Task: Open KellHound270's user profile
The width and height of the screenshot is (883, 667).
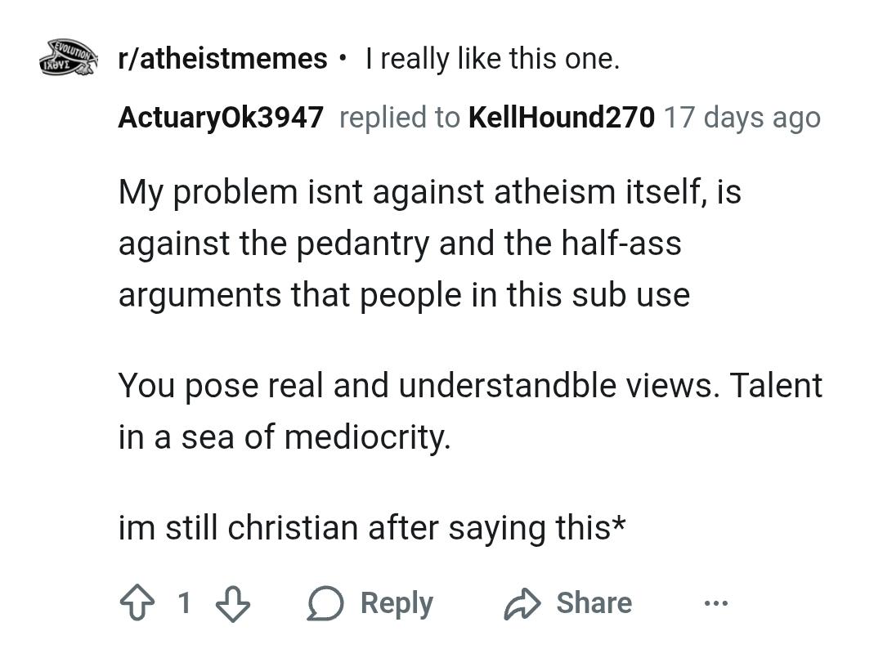Action: (x=561, y=118)
